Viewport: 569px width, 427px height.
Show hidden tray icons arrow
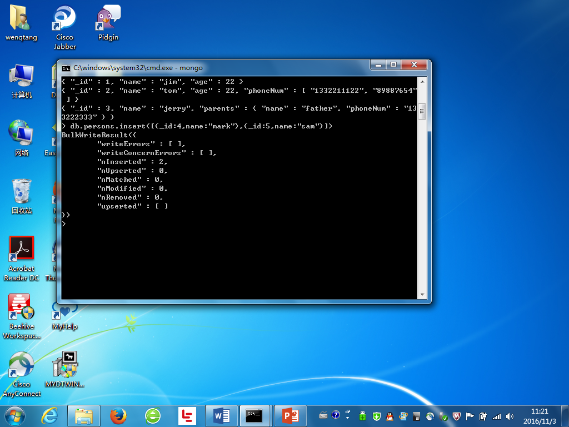click(348, 416)
